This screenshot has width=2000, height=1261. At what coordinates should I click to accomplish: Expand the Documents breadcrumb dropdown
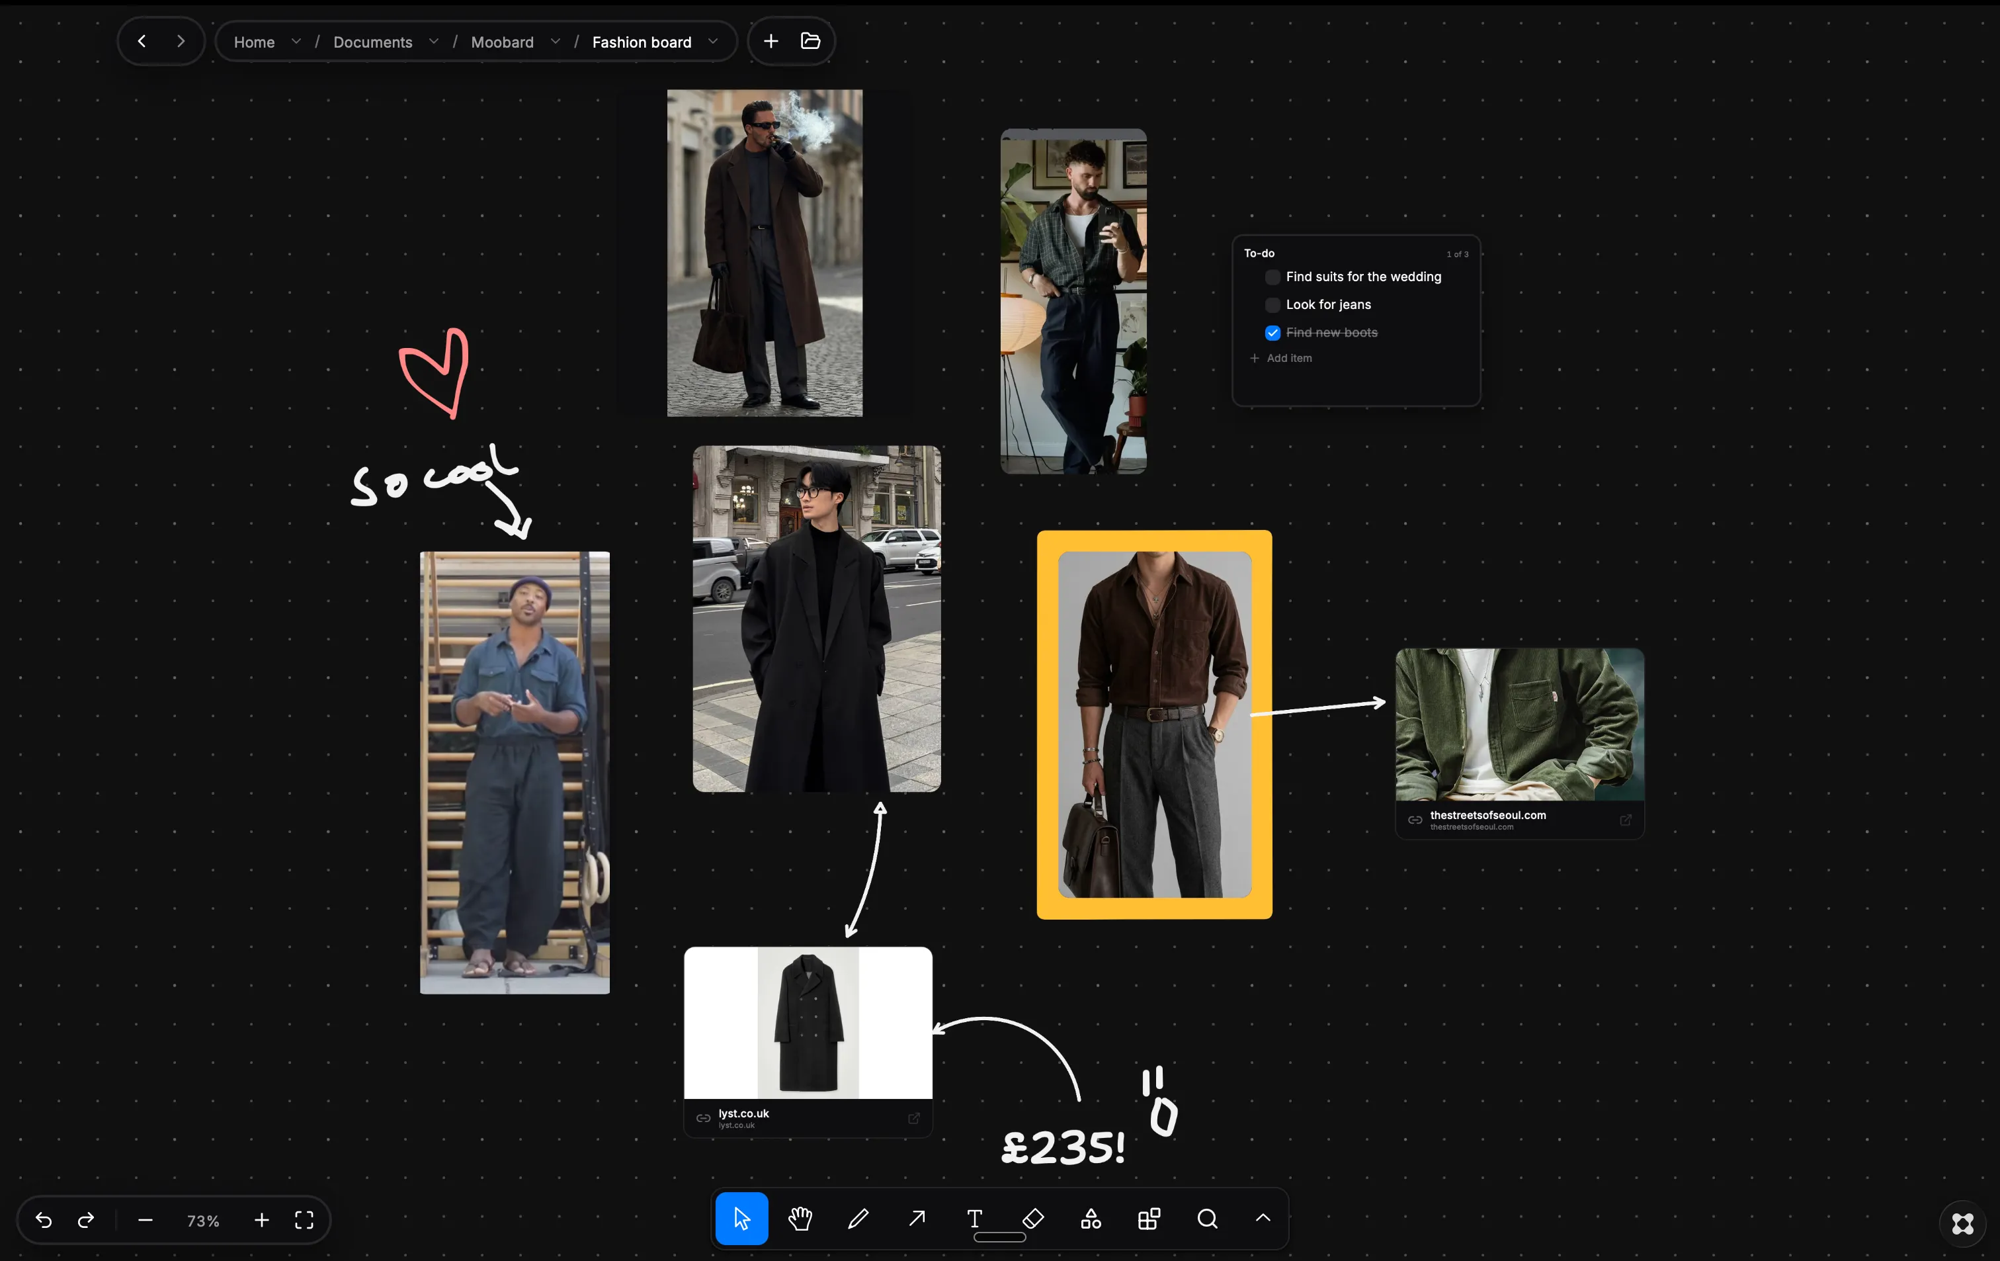coord(434,42)
